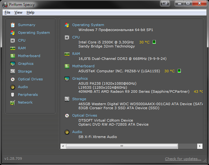Click the Optical Drives disc icon in sidebar
This screenshot has height=165, width=209.
(13, 79)
